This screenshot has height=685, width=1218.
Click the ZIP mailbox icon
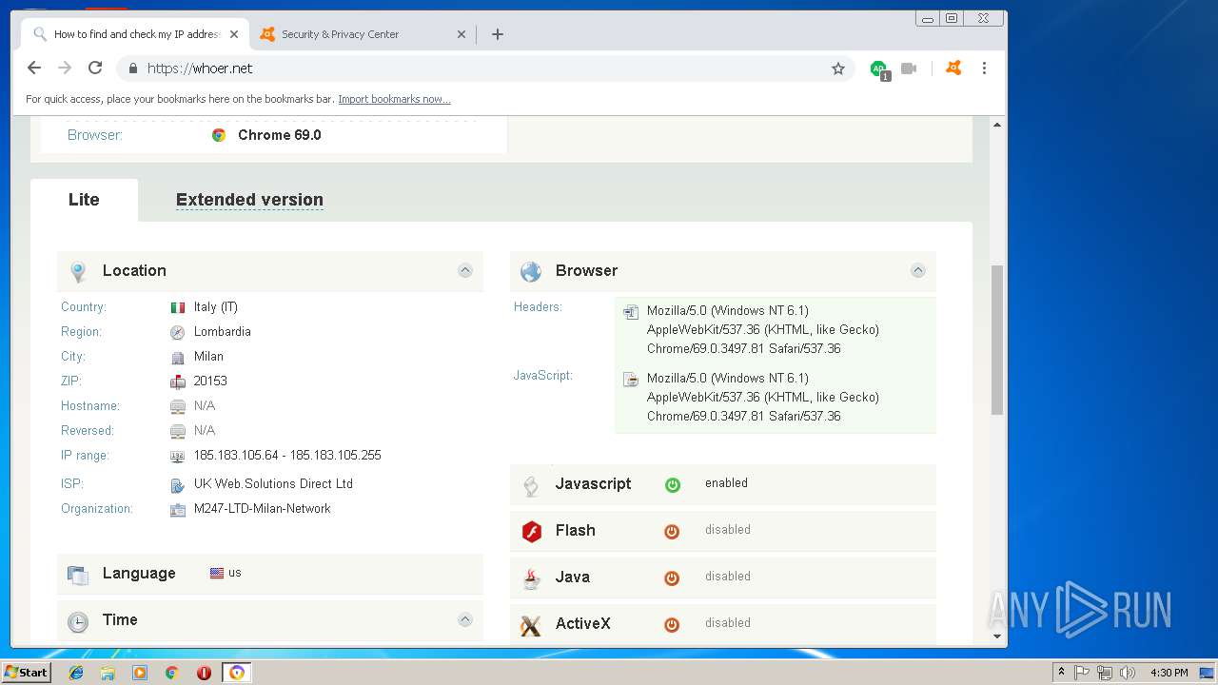(178, 382)
